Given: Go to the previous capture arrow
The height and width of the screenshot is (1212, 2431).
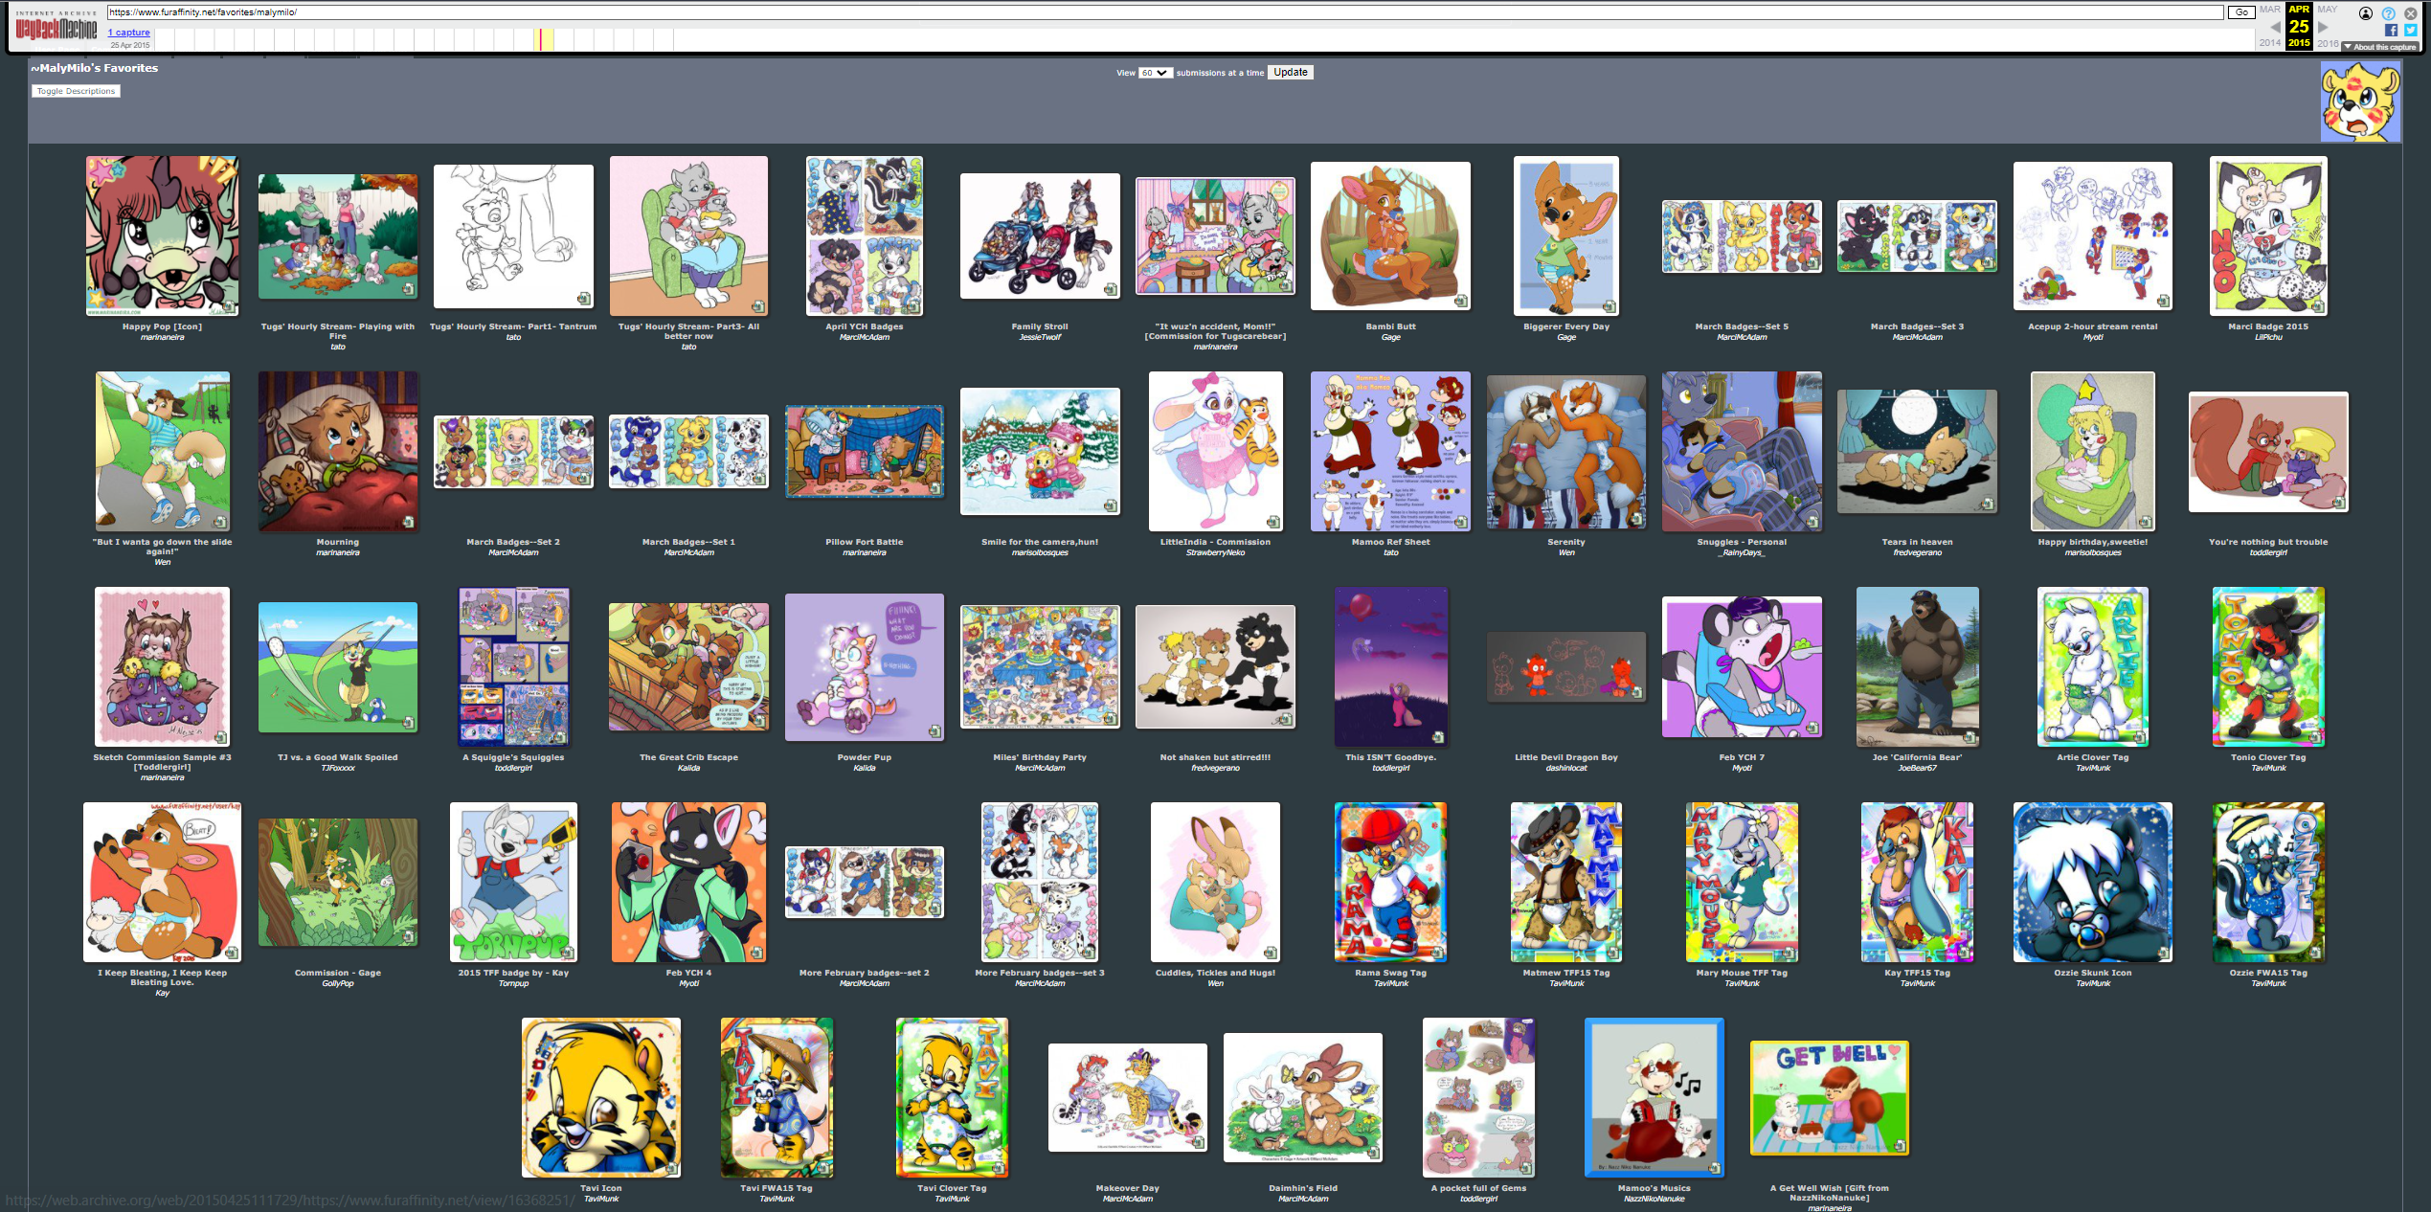Looking at the screenshot, I should 2275,27.
